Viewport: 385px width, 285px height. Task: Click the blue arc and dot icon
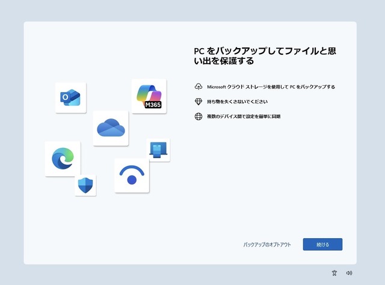pos(132,176)
